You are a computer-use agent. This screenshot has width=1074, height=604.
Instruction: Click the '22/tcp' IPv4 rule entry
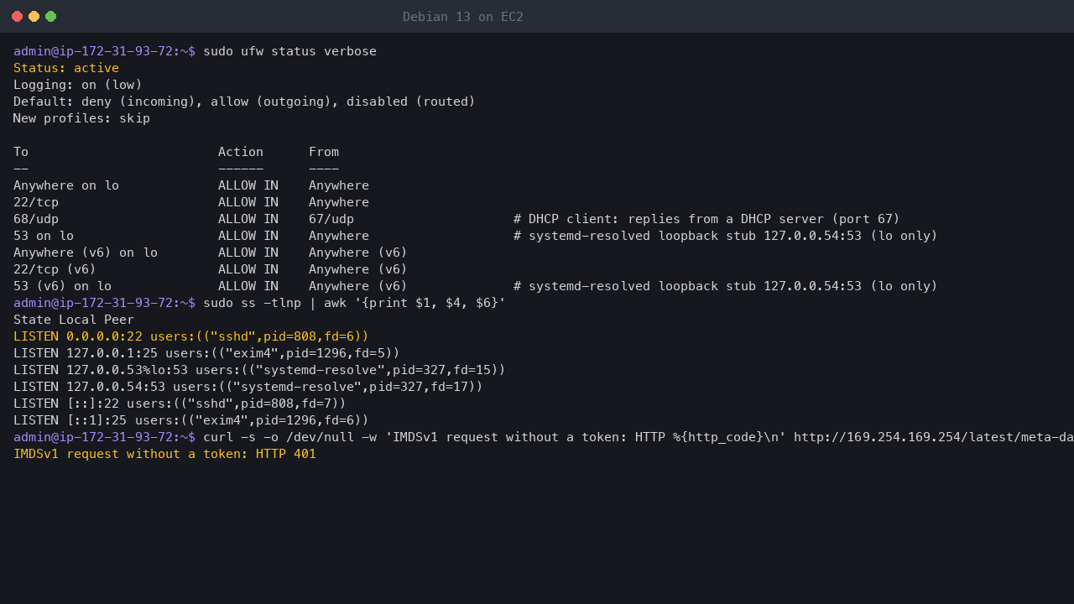pos(36,202)
